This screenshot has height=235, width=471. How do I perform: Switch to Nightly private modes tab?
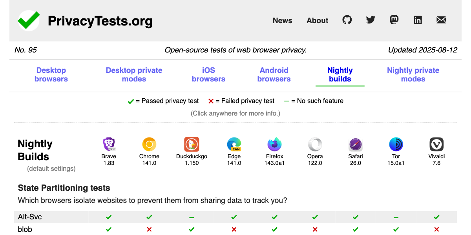(x=413, y=74)
